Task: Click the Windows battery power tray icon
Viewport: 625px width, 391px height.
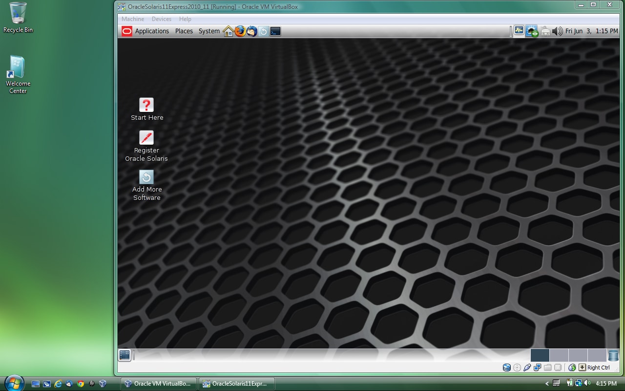Action: click(570, 383)
